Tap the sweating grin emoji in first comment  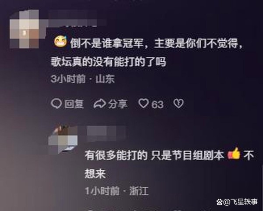point(60,42)
